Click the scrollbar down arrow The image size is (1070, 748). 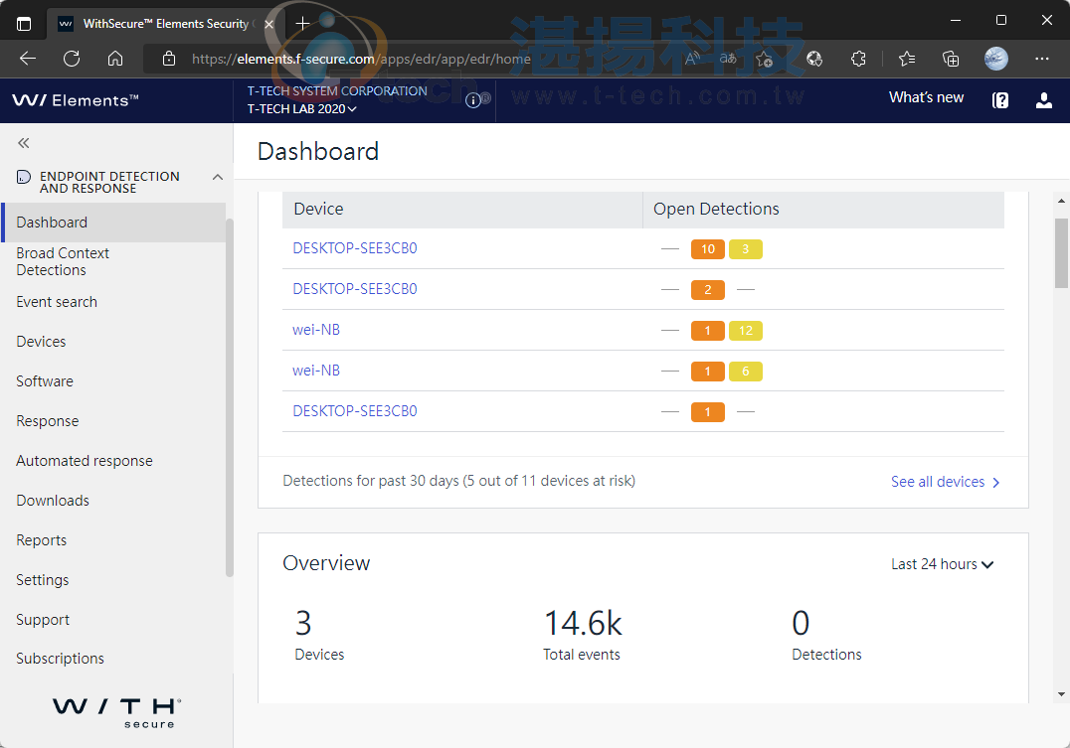[x=1061, y=694]
